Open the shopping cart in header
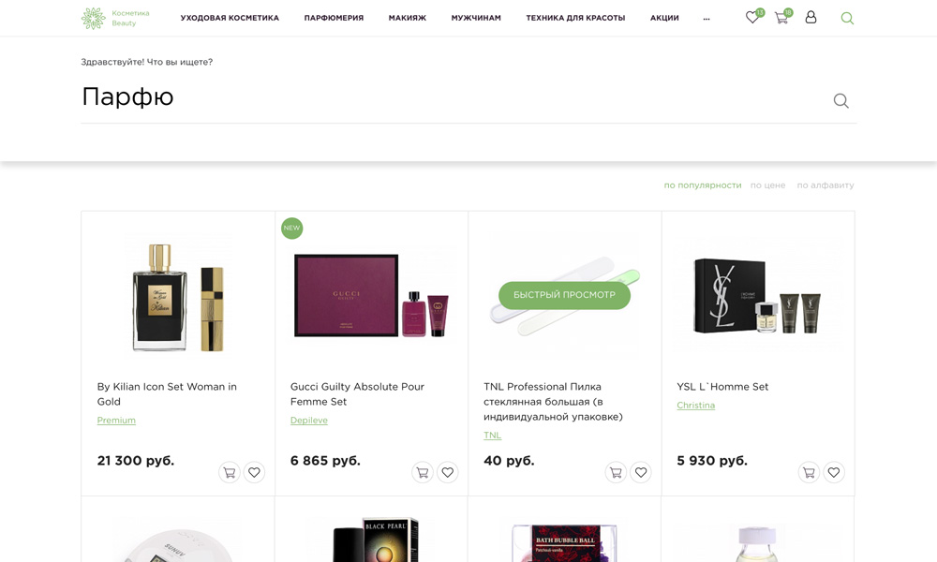 [781, 18]
